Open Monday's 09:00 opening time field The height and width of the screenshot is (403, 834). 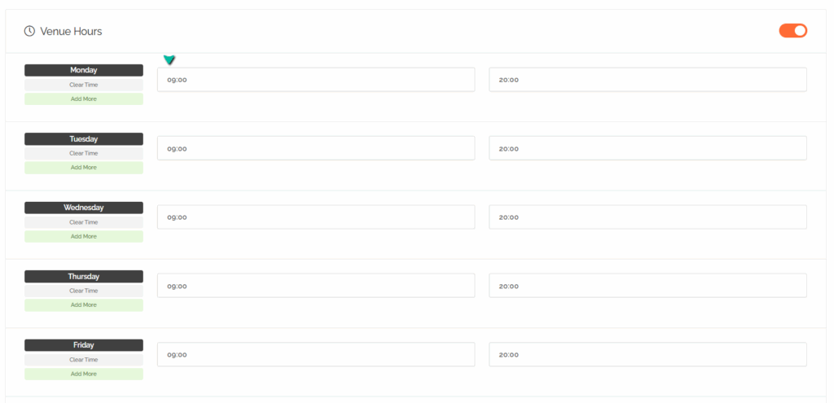315,80
